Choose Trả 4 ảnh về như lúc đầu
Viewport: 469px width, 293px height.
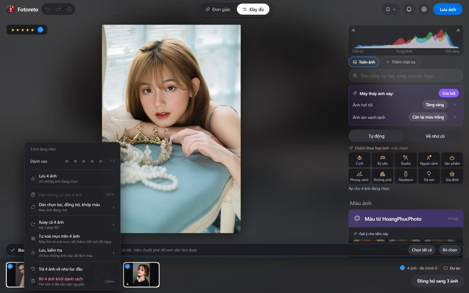coord(73,269)
